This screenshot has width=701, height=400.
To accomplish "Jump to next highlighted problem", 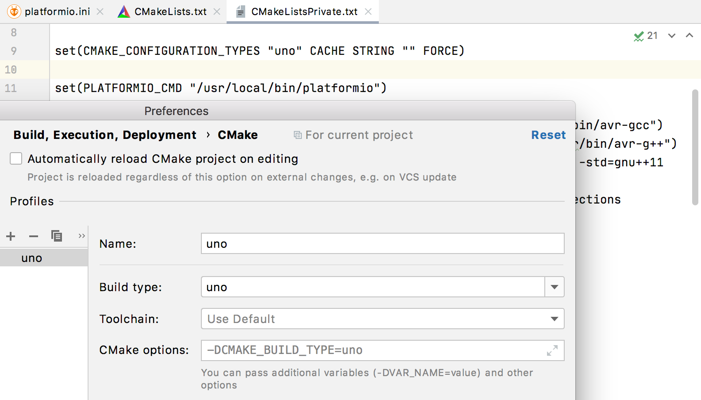I will coord(672,36).
